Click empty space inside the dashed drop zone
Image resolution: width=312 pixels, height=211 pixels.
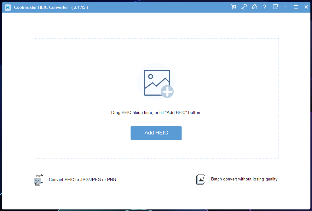[79, 79]
